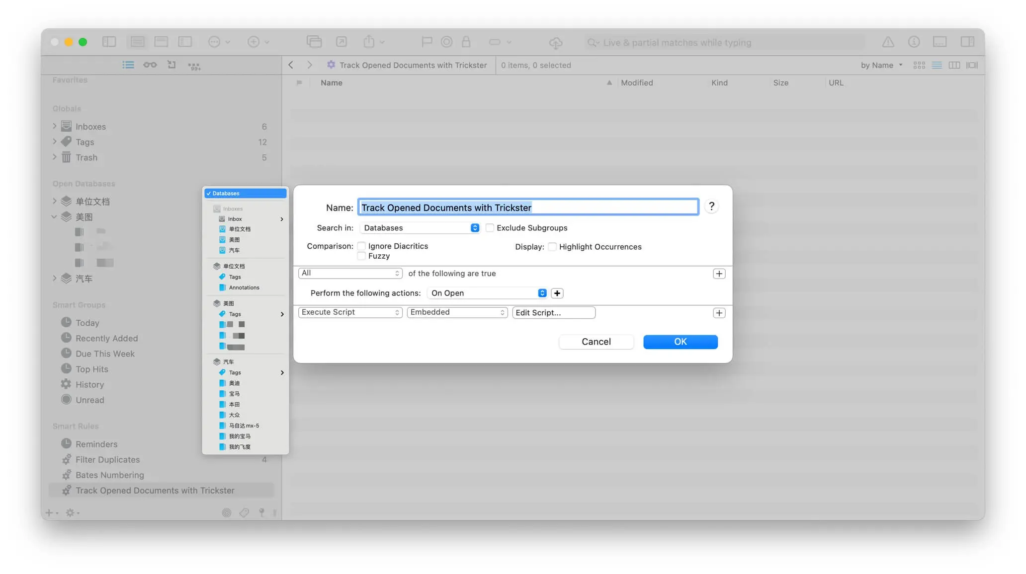Expand the Trash group in sidebar
The image size is (1026, 574).
tap(54, 157)
